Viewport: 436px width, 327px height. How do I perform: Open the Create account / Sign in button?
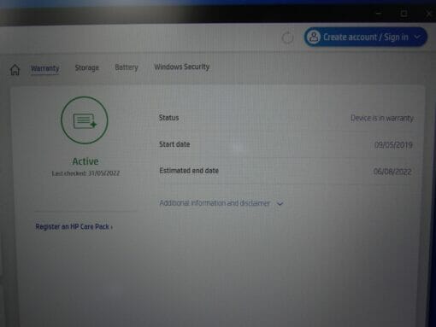(365, 37)
